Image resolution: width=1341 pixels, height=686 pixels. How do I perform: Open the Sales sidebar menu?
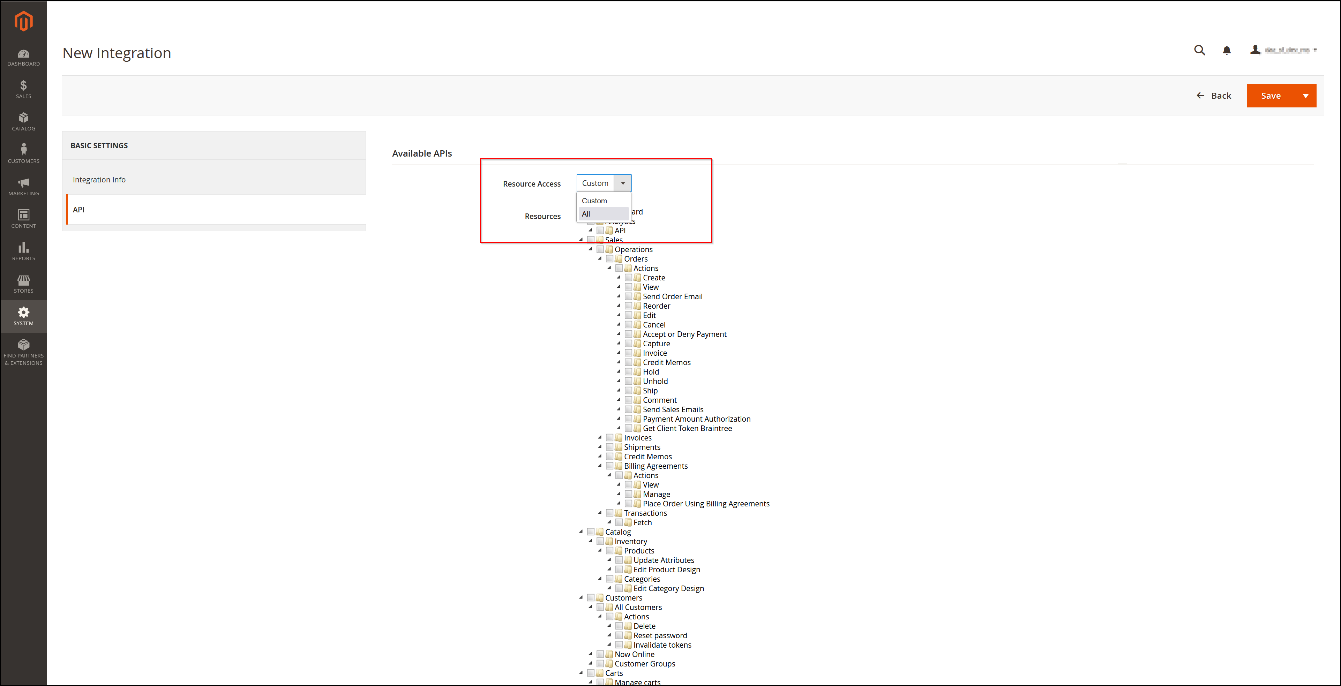point(23,90)
